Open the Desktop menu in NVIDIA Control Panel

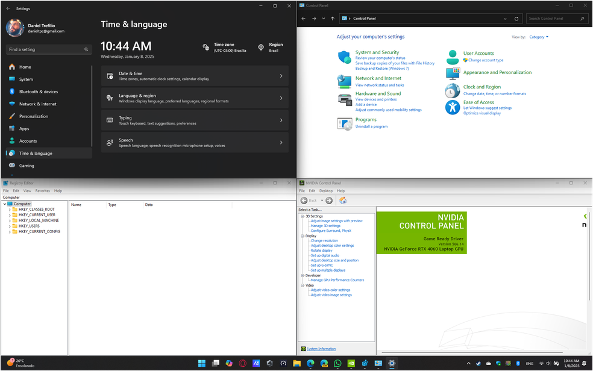pos(326,191)
